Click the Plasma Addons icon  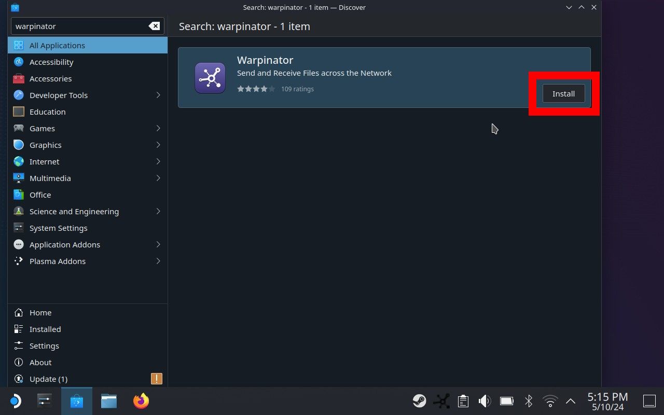click(x=19, y=261)
